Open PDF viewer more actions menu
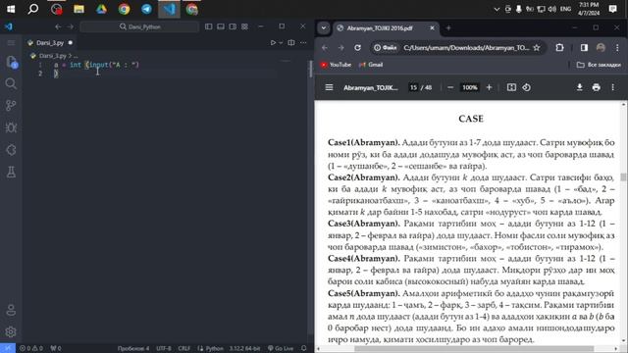This screenshot has height=353, width=628. click(x=612, y=87)
